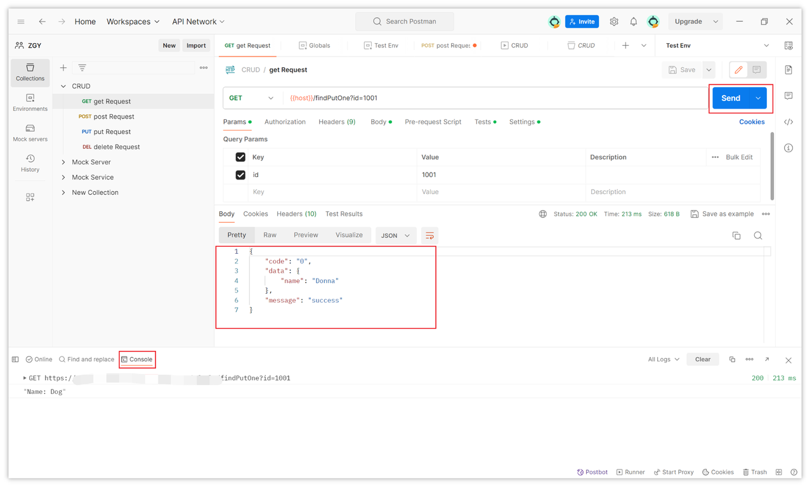Expand the New Collection folder

pyautogui.click(x=63, y=193)
